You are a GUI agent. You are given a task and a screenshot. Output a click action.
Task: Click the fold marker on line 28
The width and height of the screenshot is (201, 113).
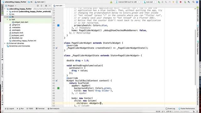coord(63,43)
